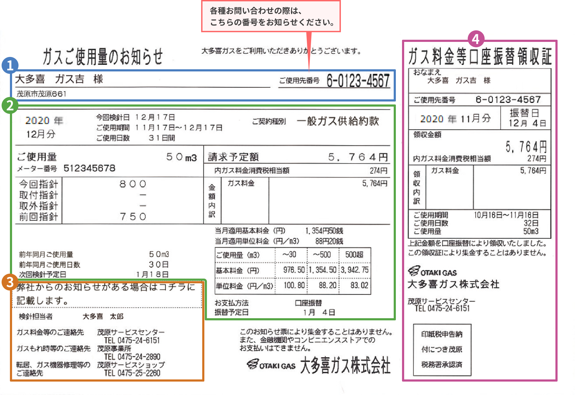Viewport: 575px width, 395px height.
Task: Select the orange numbered badge 3
Action: coord(10,282)
